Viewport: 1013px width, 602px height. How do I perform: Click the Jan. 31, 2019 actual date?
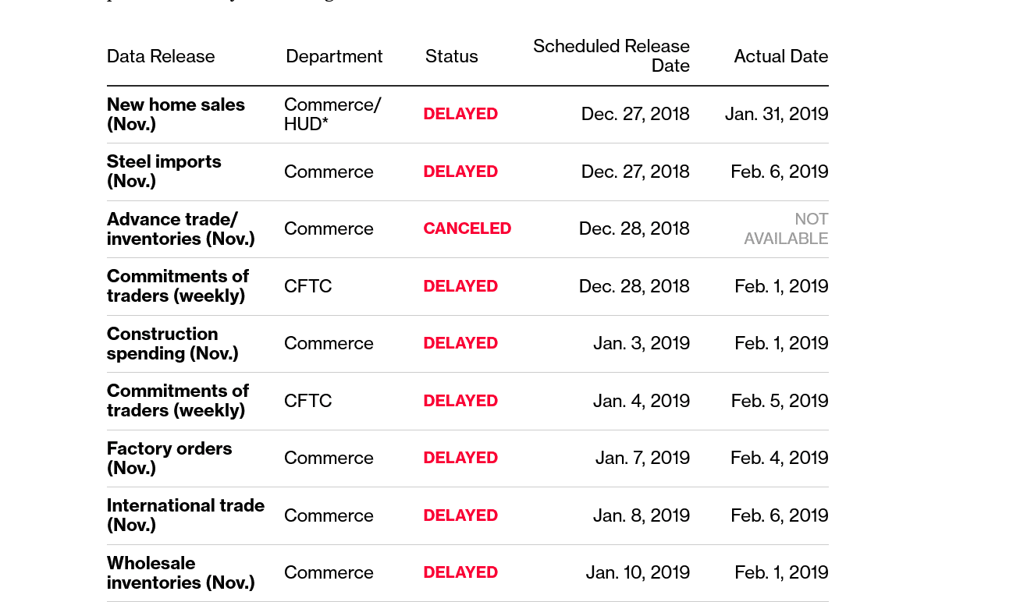[777, 114]
